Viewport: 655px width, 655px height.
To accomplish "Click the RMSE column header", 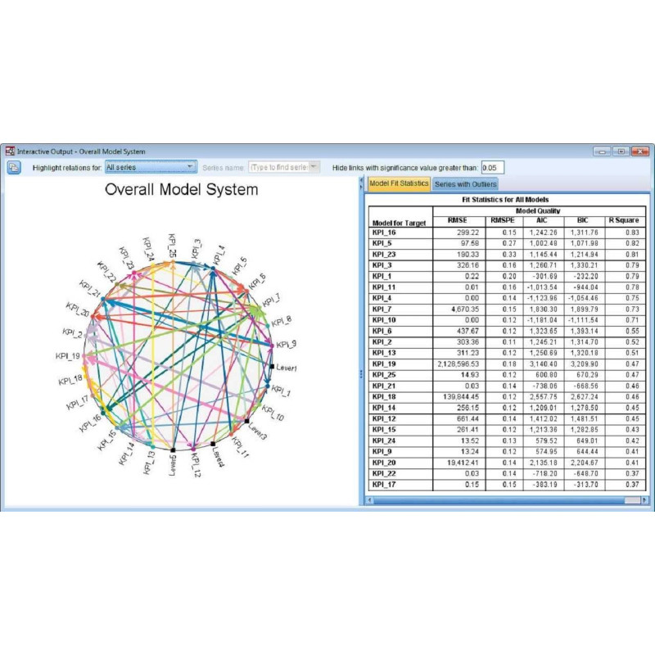I will pyautogui.click(x=458, y=221).
